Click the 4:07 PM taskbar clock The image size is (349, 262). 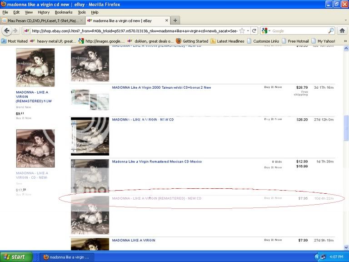coord(336,257)
